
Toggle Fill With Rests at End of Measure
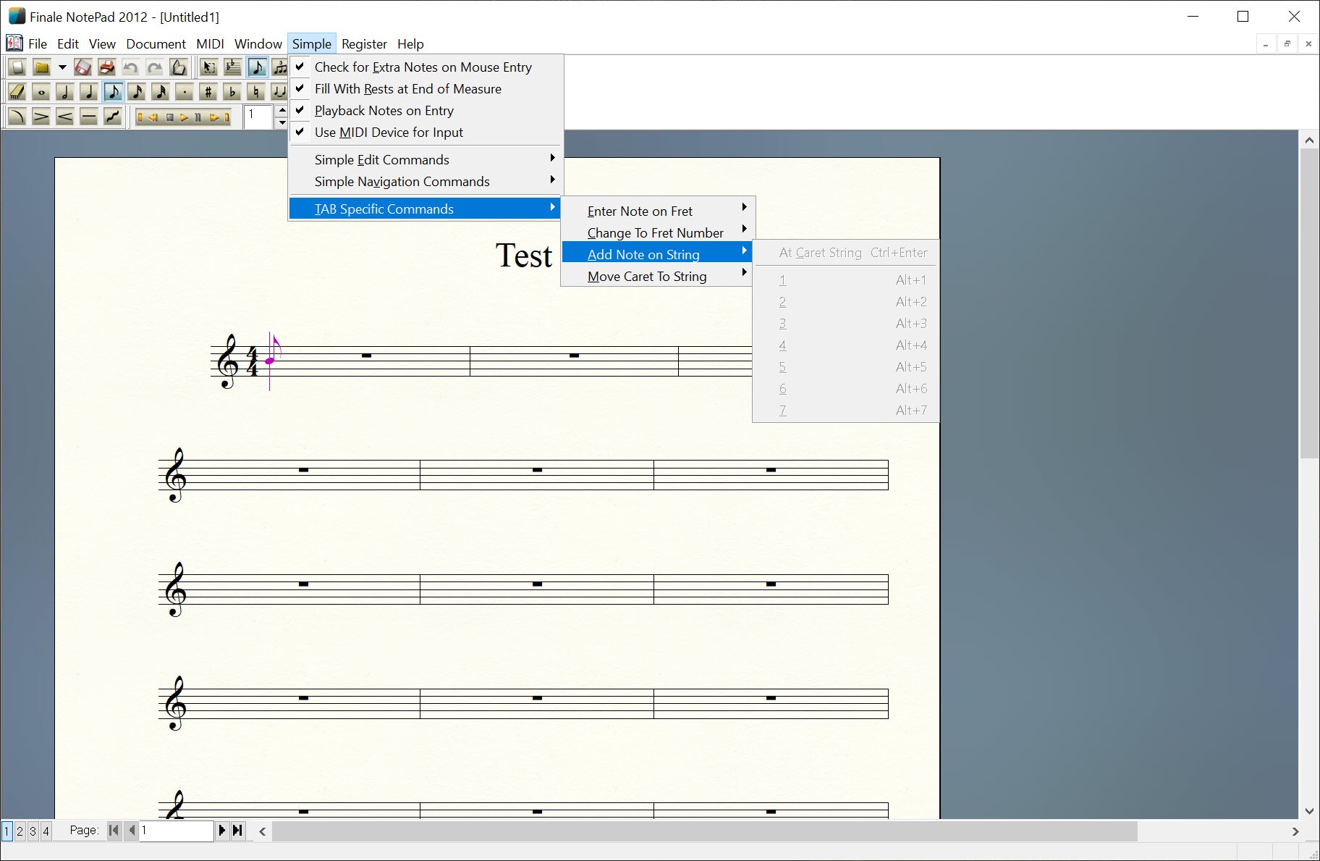[x=426, y=89]
